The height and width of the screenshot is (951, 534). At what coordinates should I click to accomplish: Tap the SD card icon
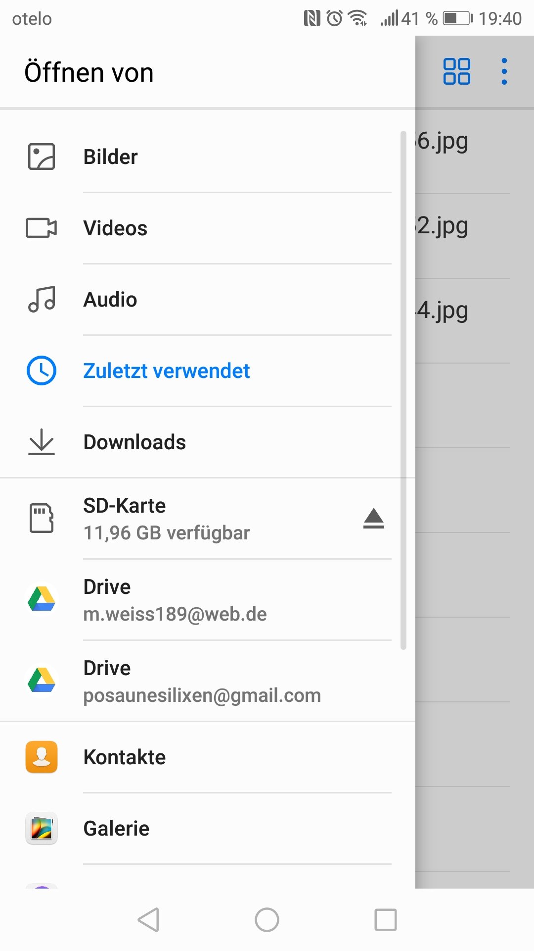click(42, 518)
